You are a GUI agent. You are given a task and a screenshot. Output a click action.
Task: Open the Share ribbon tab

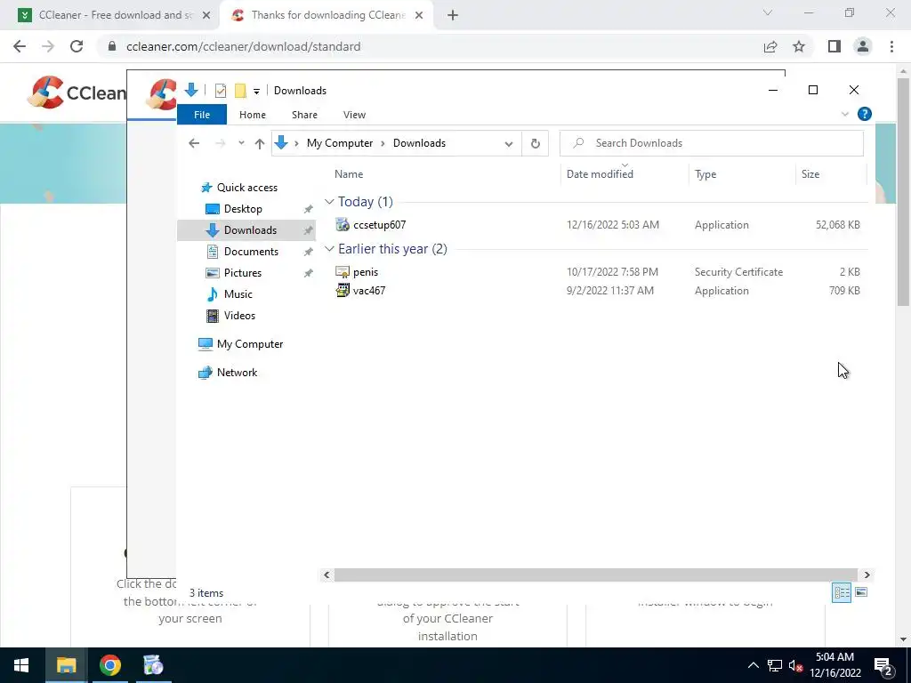click(304, 115)
